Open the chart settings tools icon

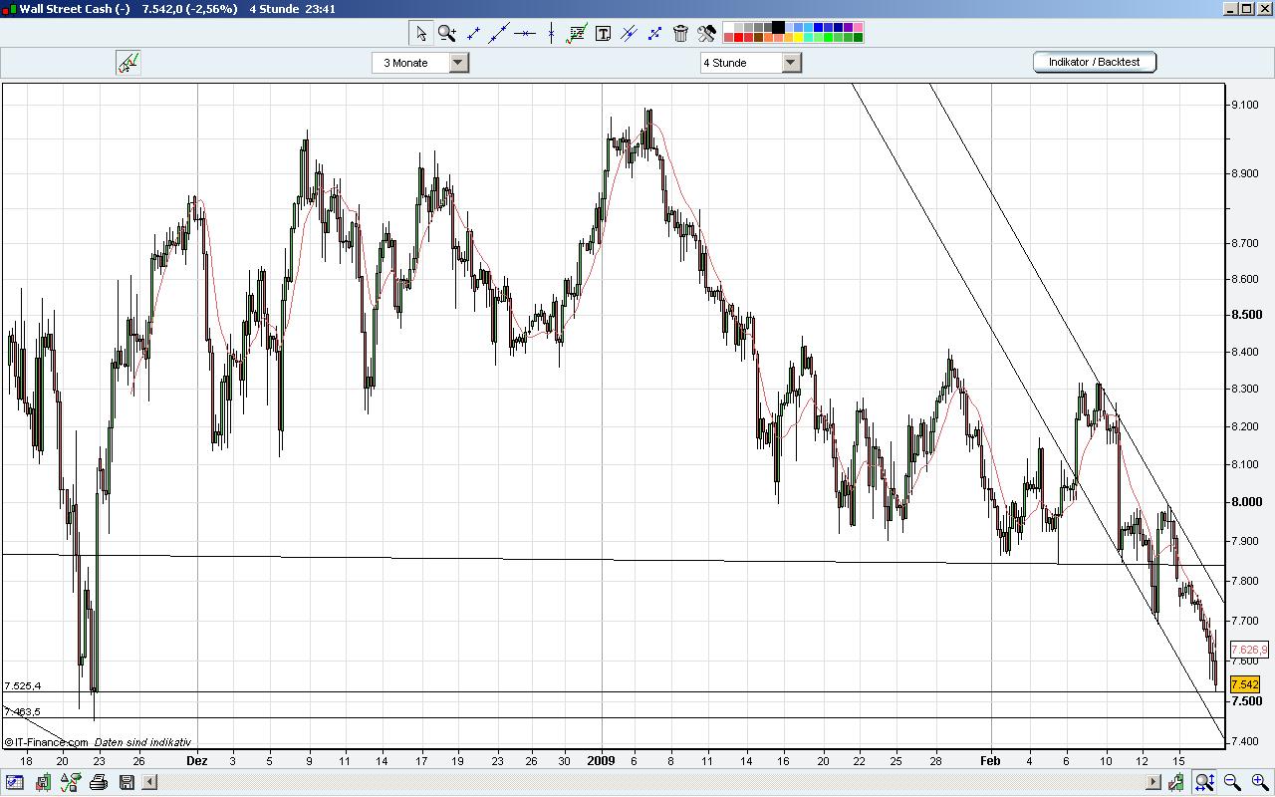click(x=706, y=33)
